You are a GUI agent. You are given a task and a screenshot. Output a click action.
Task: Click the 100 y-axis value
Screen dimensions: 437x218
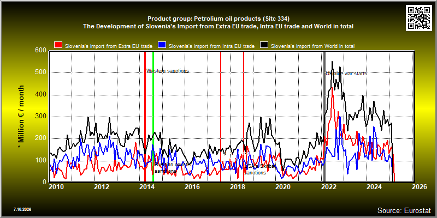tap(40, 160)
